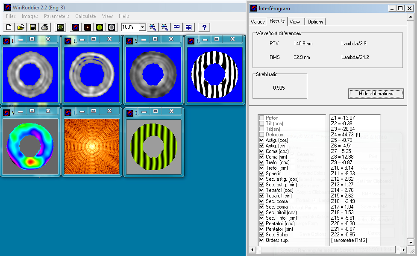Select the orange diffraction pattern image
The height and width of the screenshot is (256, 417).
(x=92, y=146)
